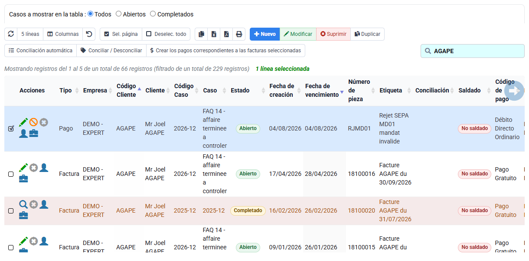Click the print icon button
529x261 pixels.
click(239, 34)
